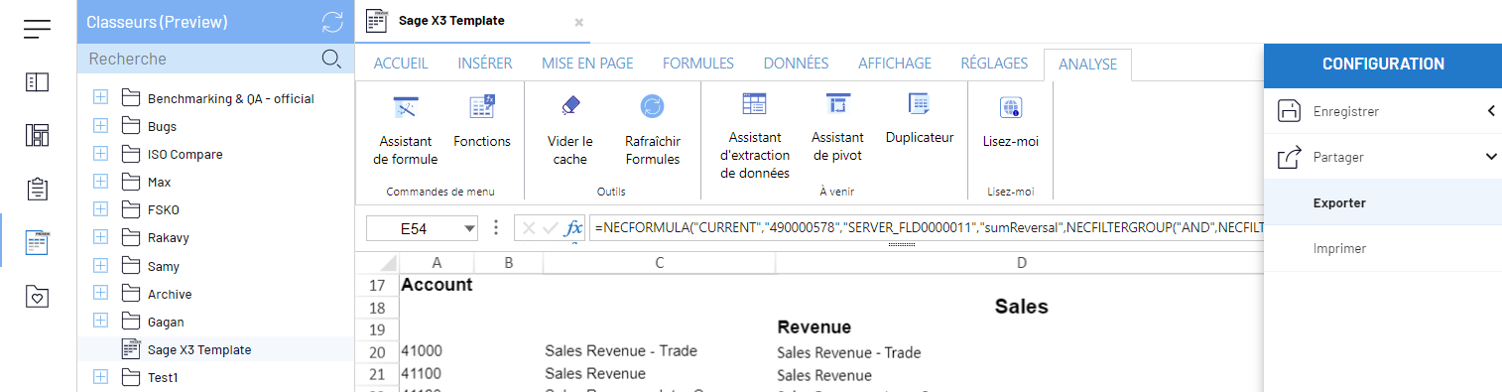Switch to the DONNÉES tab
This screenshot has height=392, width=1502.
click(796, 64)
